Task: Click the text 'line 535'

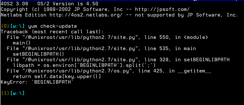Action: coord(156,49)
